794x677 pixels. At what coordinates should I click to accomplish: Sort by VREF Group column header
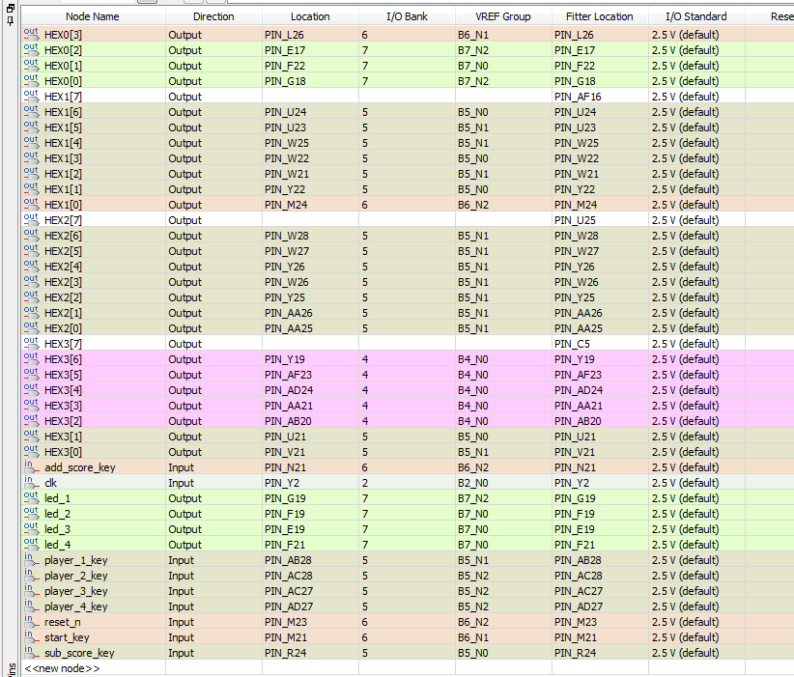pyautogui.click(x=503, y=16)
